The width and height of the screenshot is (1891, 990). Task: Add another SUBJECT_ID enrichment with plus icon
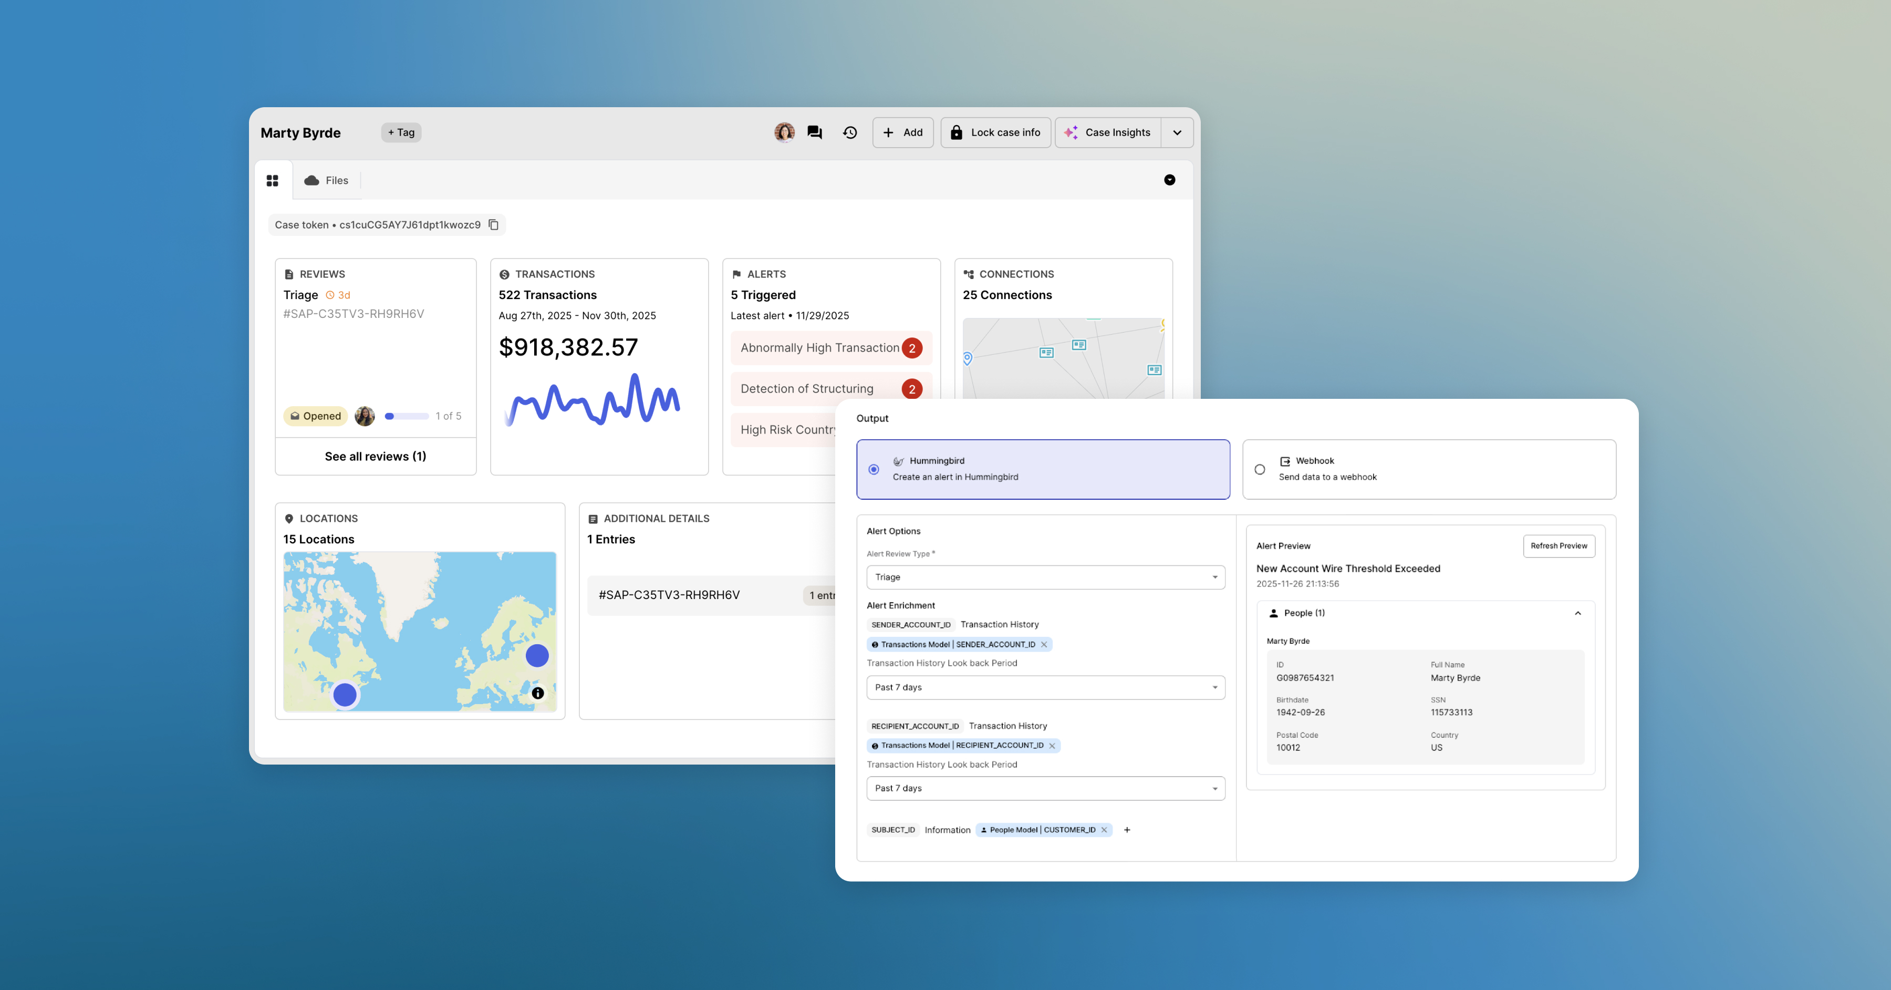point(1127,830)
